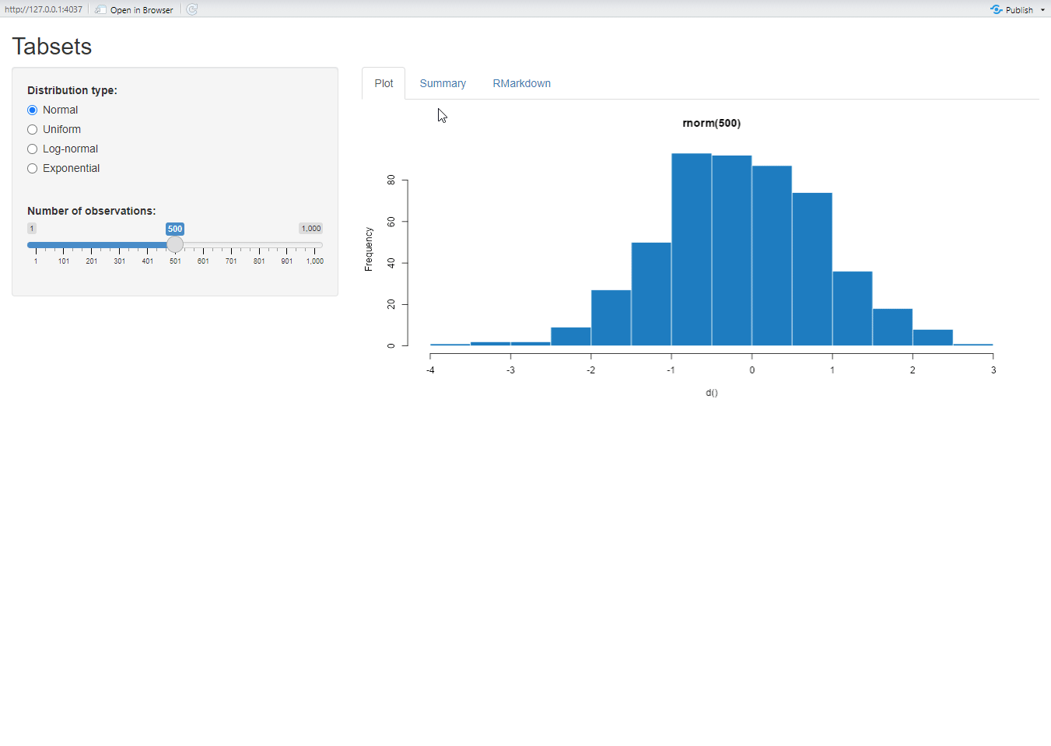Click the address text http://127.0.0.1:4037

44,10
